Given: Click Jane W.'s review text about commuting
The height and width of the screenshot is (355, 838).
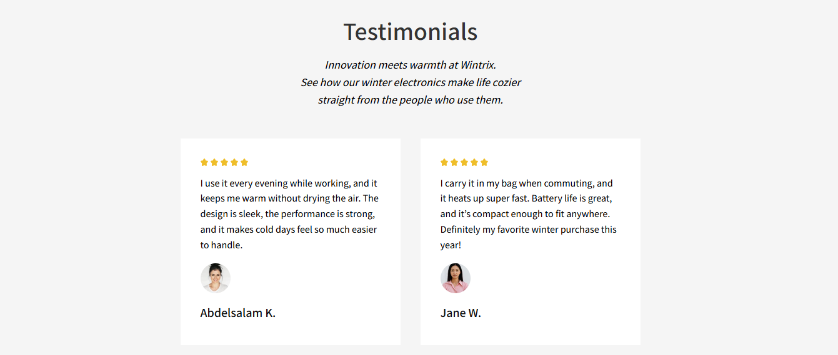Looking at the screenshot, I should [529, 214].
